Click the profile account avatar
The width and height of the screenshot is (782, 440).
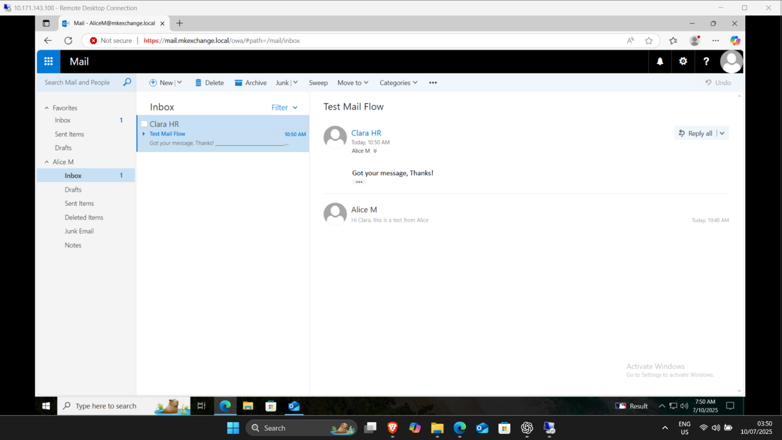(x=731, y=61)
